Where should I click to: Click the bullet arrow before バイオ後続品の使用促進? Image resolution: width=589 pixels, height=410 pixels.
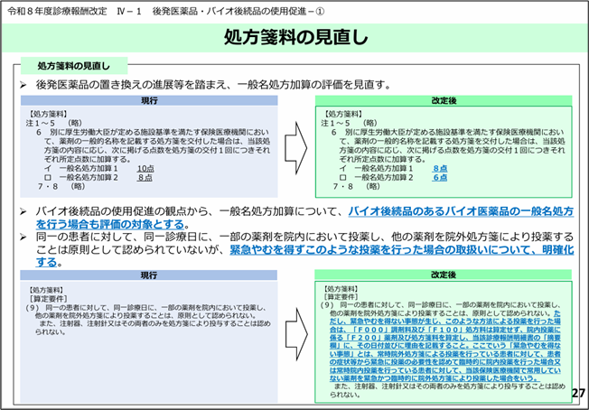tap(24, 211)
